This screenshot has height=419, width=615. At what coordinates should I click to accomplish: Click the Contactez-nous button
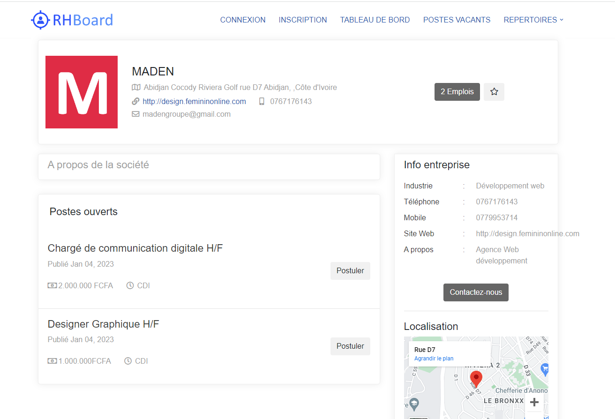(x=476, y=292)
